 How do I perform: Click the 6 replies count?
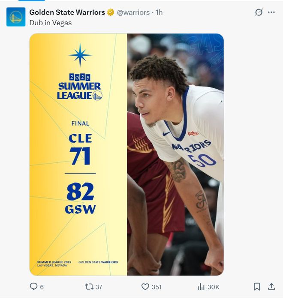[x=42, y=287]
